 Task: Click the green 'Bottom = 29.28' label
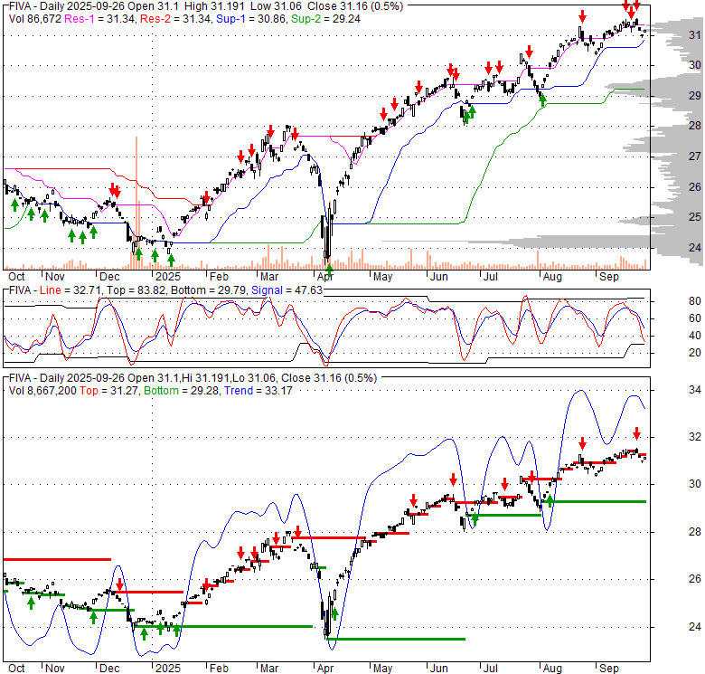[182, 391]
